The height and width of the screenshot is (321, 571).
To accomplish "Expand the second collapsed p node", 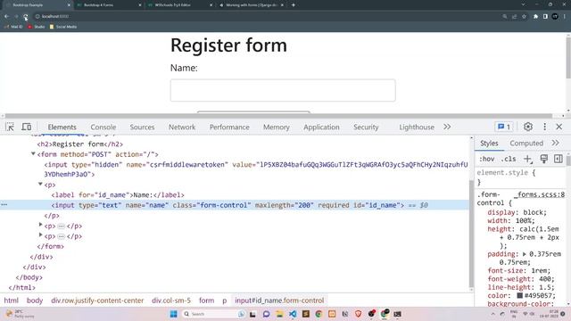I will pos(40,235).
